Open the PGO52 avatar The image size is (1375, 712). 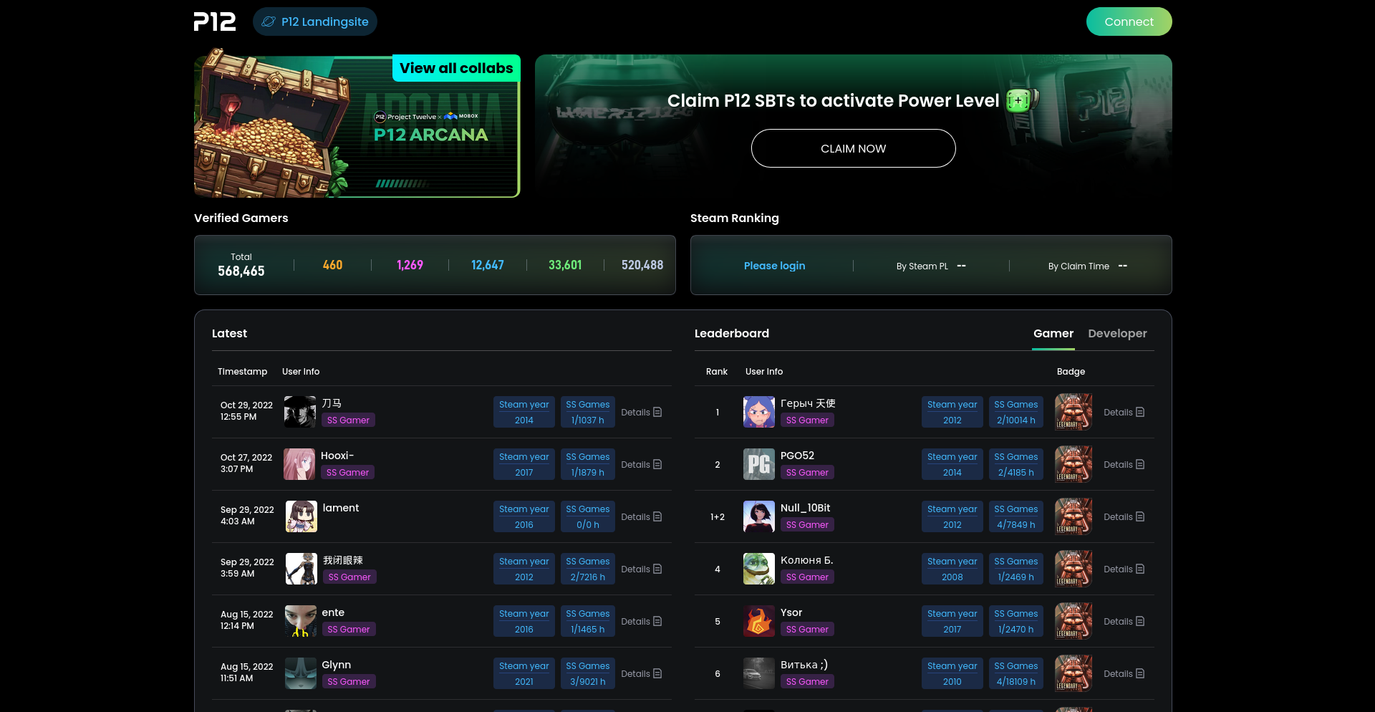click(x=759, y=464)
